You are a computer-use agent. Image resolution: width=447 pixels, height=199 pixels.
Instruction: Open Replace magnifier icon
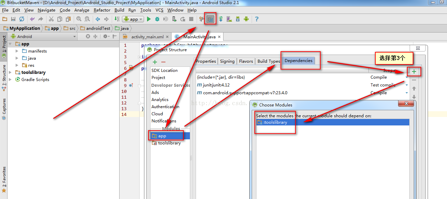click(87, 19)
